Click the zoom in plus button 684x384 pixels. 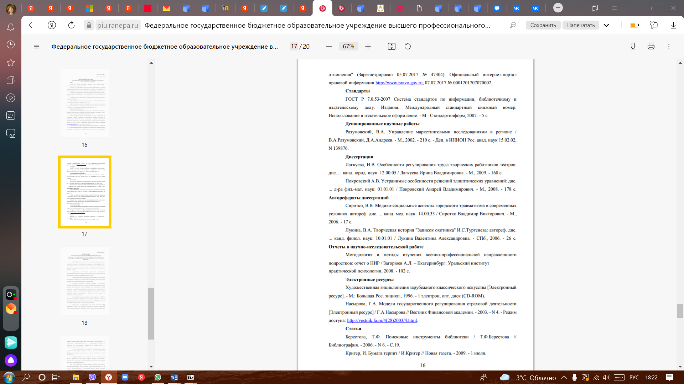tap(368, 47)
